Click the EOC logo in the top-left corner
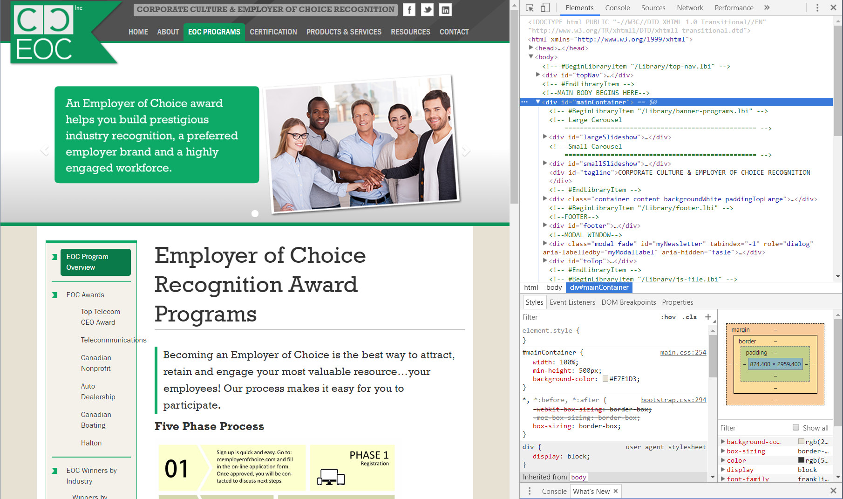 [45, 33]
